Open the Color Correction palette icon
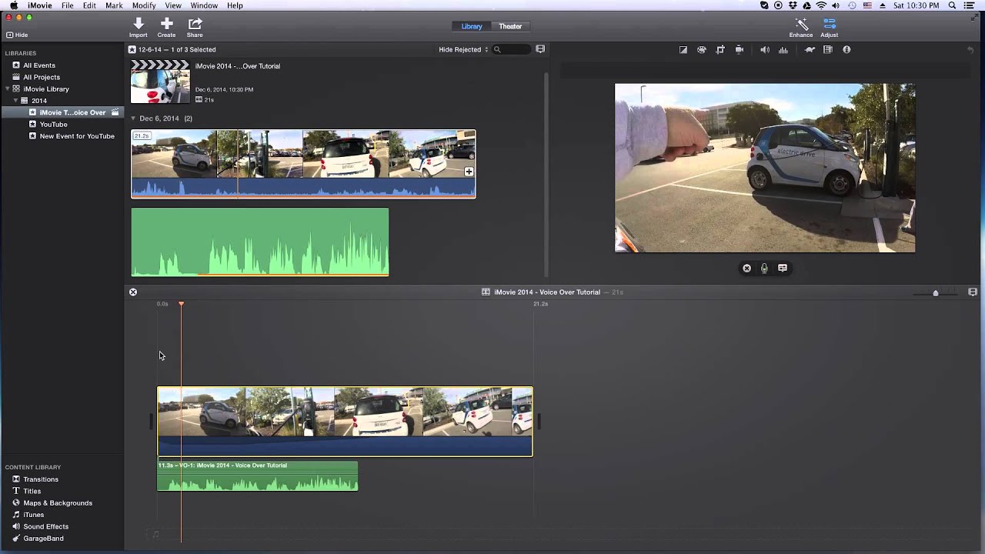 702,50
